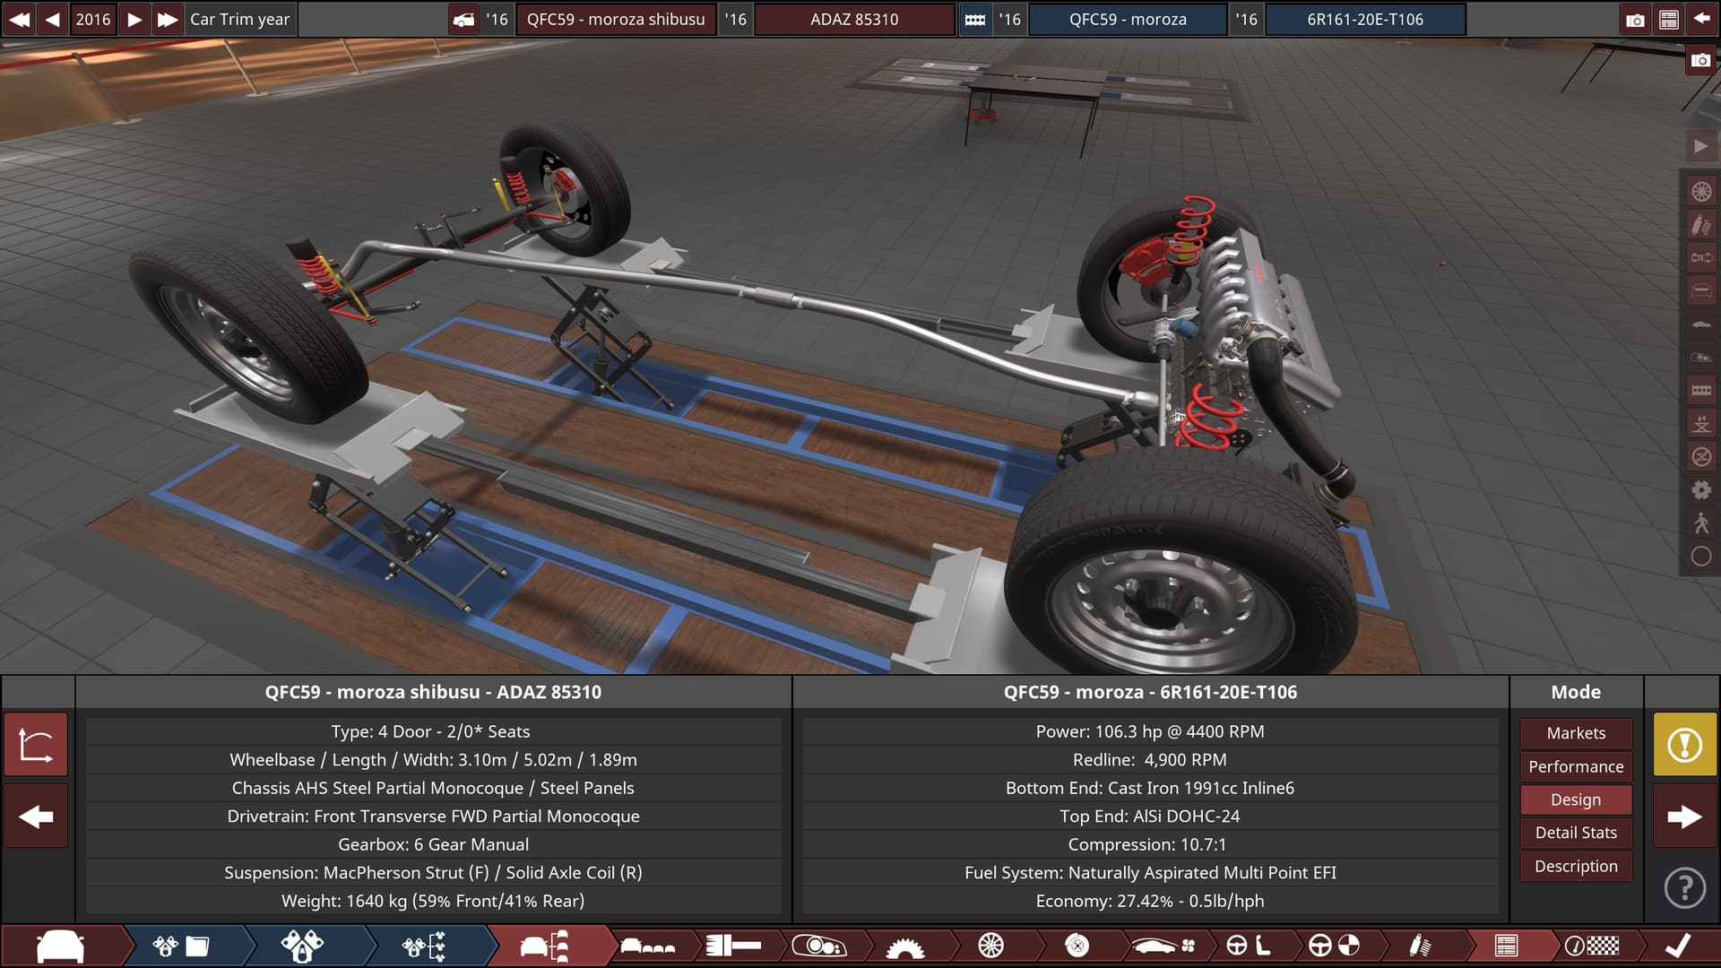Go to next step with right arrow

click(x=1684, y=816)
